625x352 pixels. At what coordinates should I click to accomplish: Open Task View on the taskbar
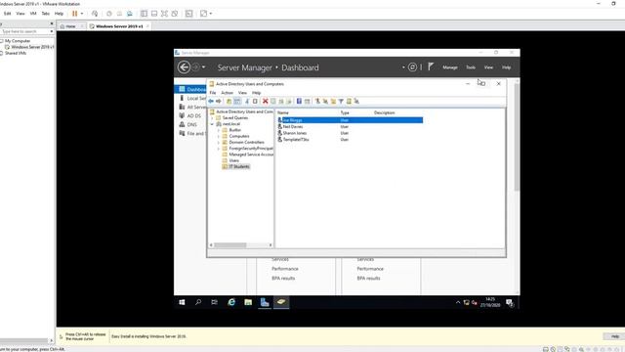(215, 302)
